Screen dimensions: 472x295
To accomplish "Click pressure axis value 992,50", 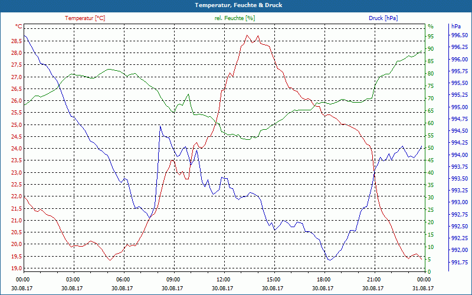I will point(460,227).
